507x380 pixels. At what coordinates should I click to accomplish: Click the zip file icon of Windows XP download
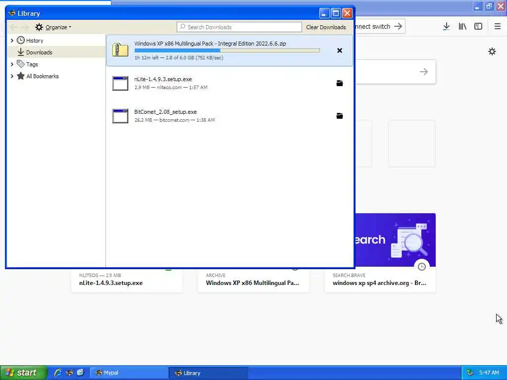[120, 50]
